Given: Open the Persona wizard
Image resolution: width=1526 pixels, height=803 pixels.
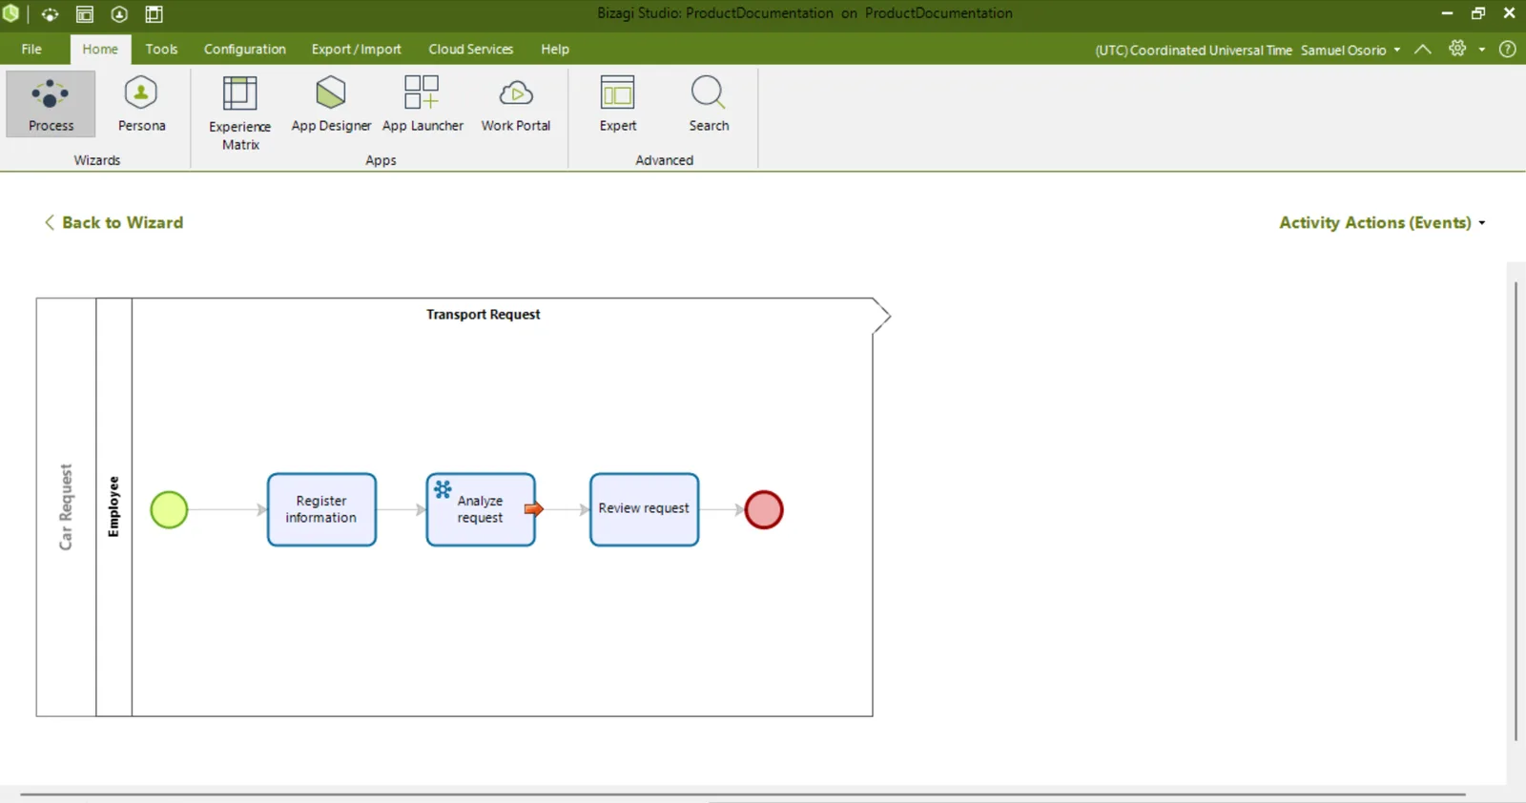Looking at the screenshot, I should click(x=141, y=104).
